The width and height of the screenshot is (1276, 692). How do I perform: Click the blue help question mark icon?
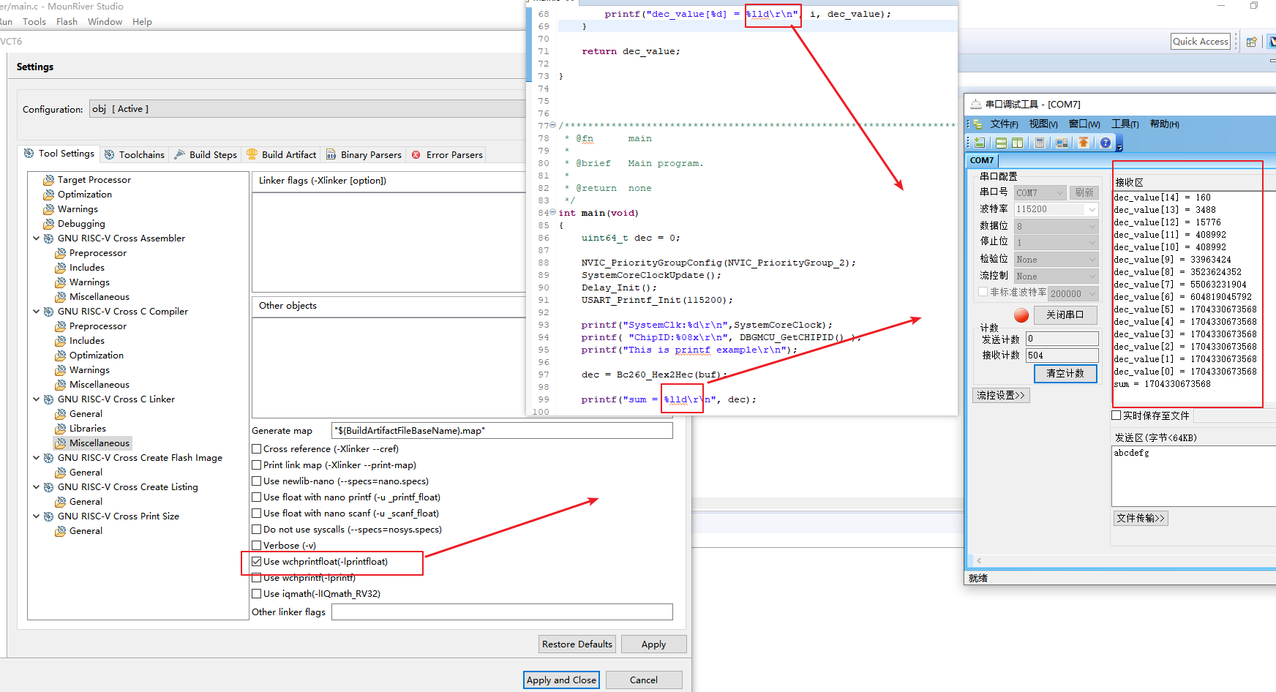(1106, 143)
